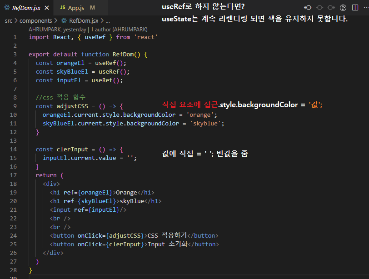This screenshot has width=369, height=279.
Task: Click 'Orange' heading text on line 19
Action: coord(126,193)
